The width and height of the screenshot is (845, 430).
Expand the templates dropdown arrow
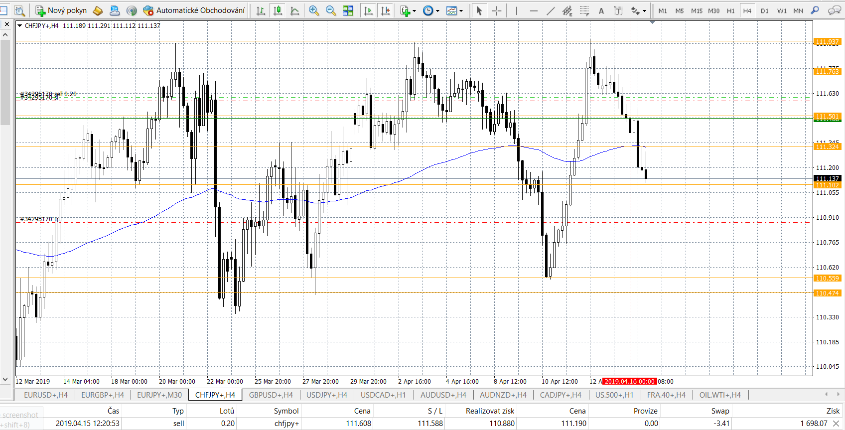coord(461,10)
